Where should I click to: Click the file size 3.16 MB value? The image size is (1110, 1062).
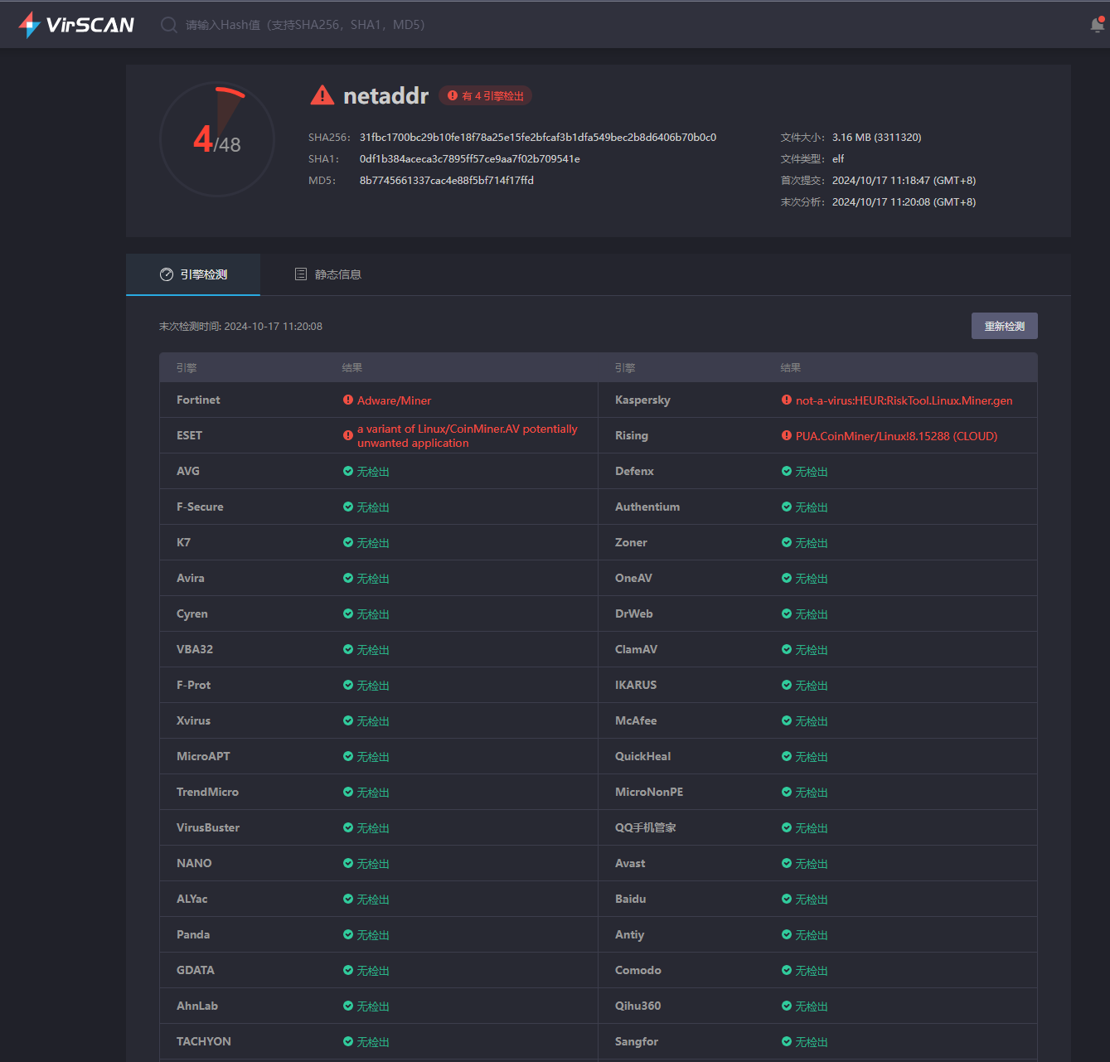point(877,138)
